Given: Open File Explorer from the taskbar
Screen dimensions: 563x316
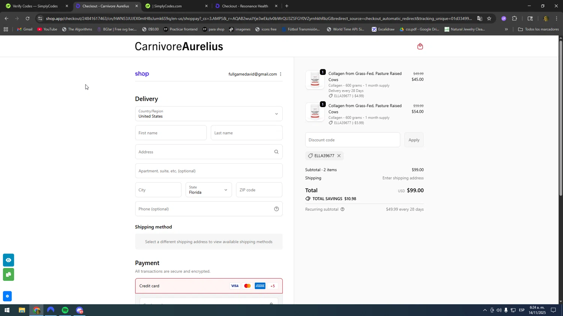Looking at the screenshot, I should pos(22,310).
